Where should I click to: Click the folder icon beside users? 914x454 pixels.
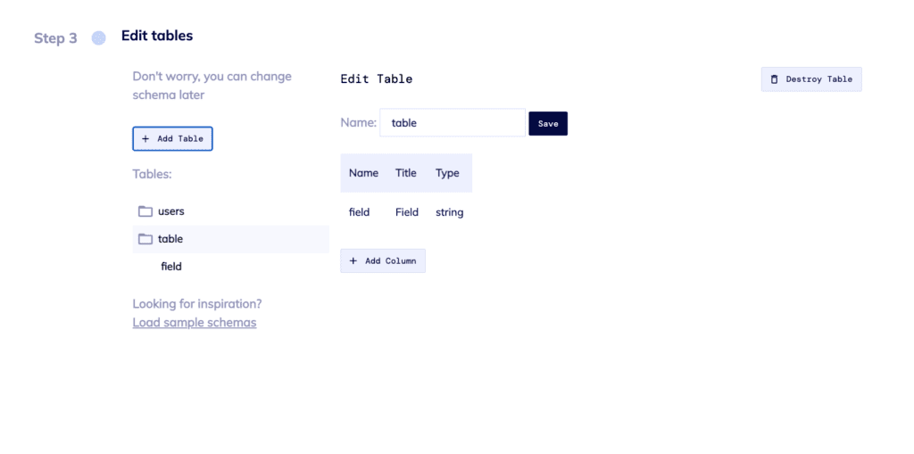click(145, 211)
